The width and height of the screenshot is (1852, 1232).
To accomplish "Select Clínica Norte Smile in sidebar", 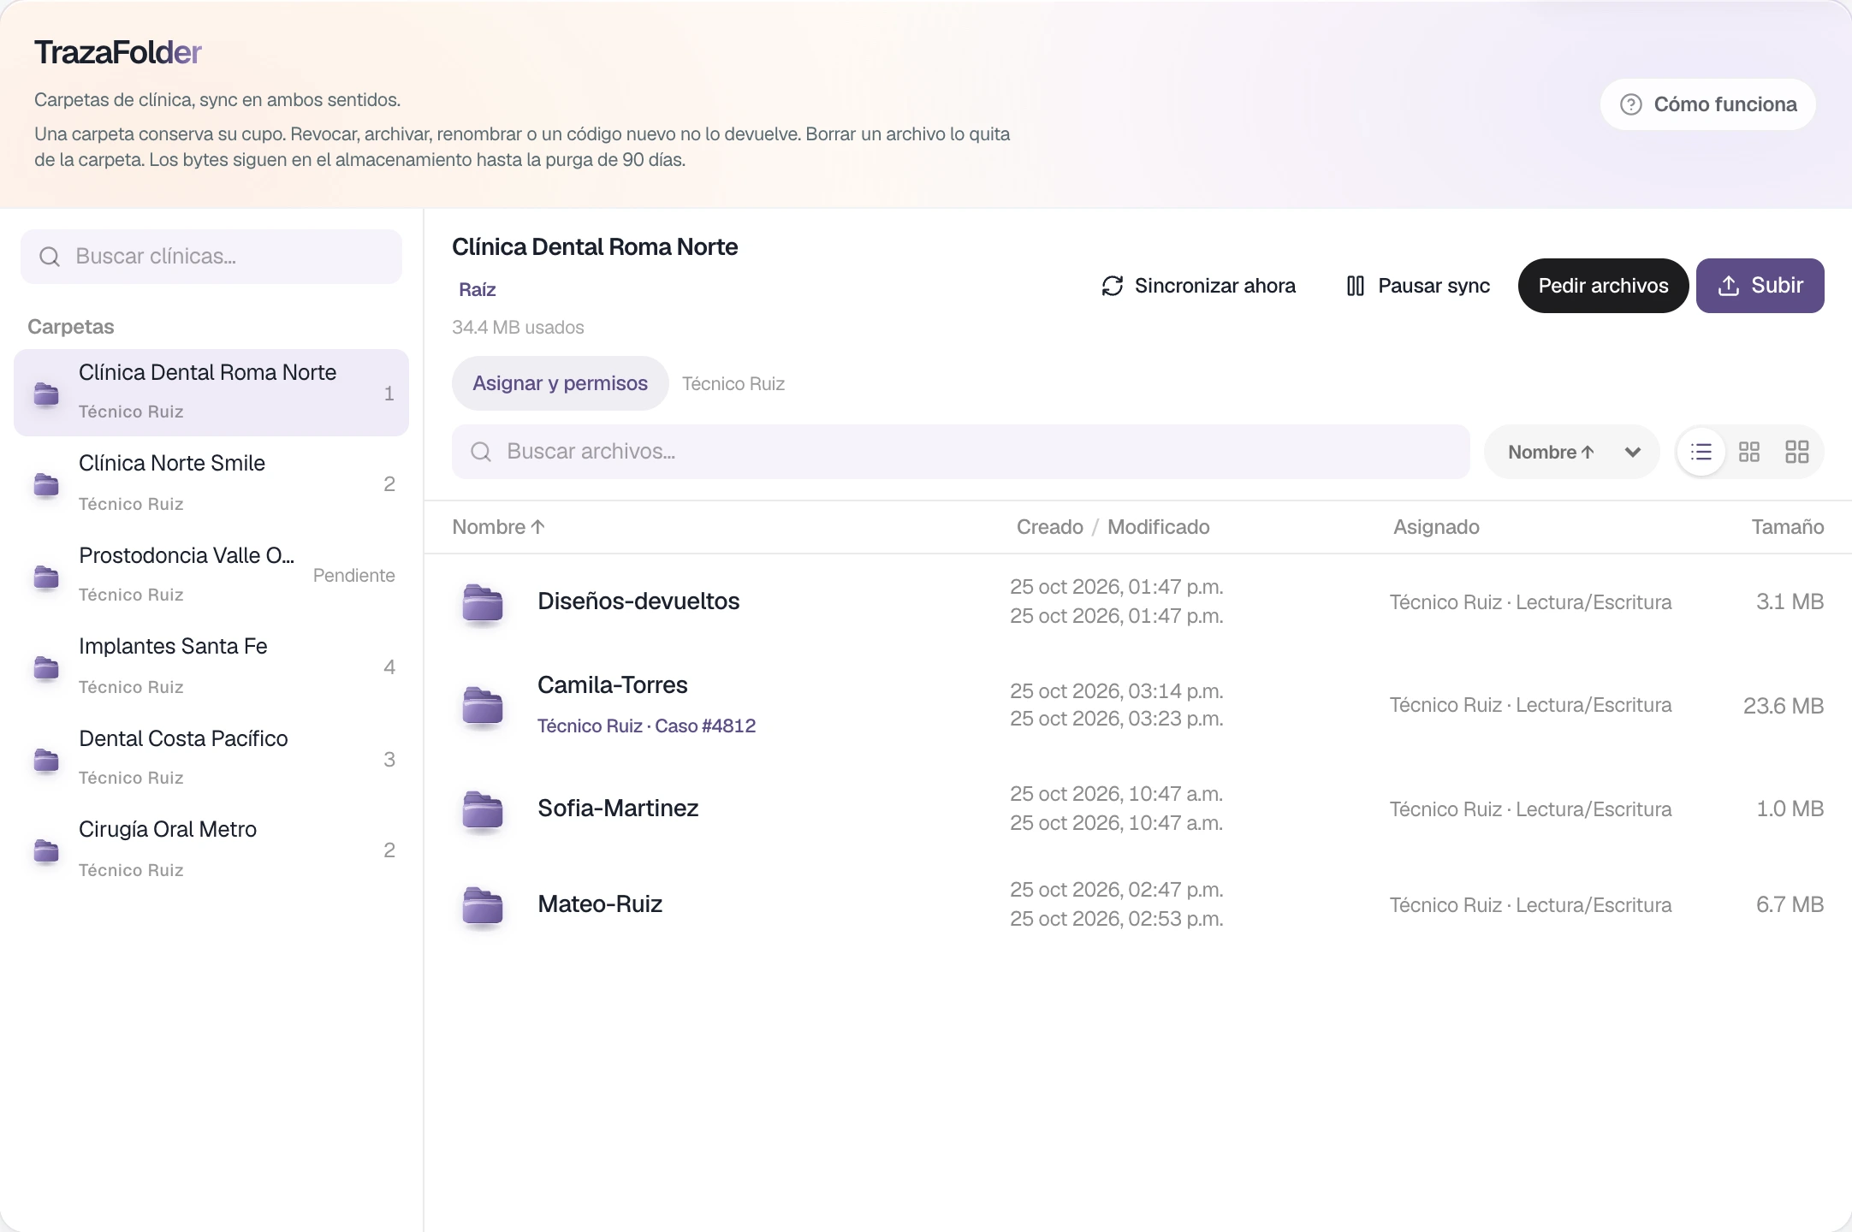I will click(211, 483).
